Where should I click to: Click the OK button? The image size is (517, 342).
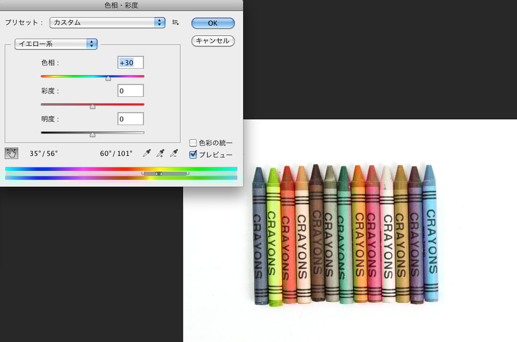(x=213, y=23)
